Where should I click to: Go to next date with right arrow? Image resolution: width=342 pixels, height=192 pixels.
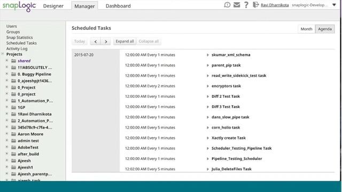(106, 42)
